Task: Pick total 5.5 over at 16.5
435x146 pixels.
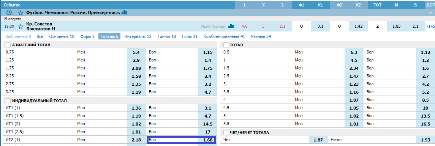Action: (426, 124)
